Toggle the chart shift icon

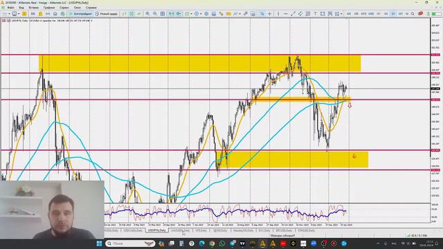click(179, 14)
